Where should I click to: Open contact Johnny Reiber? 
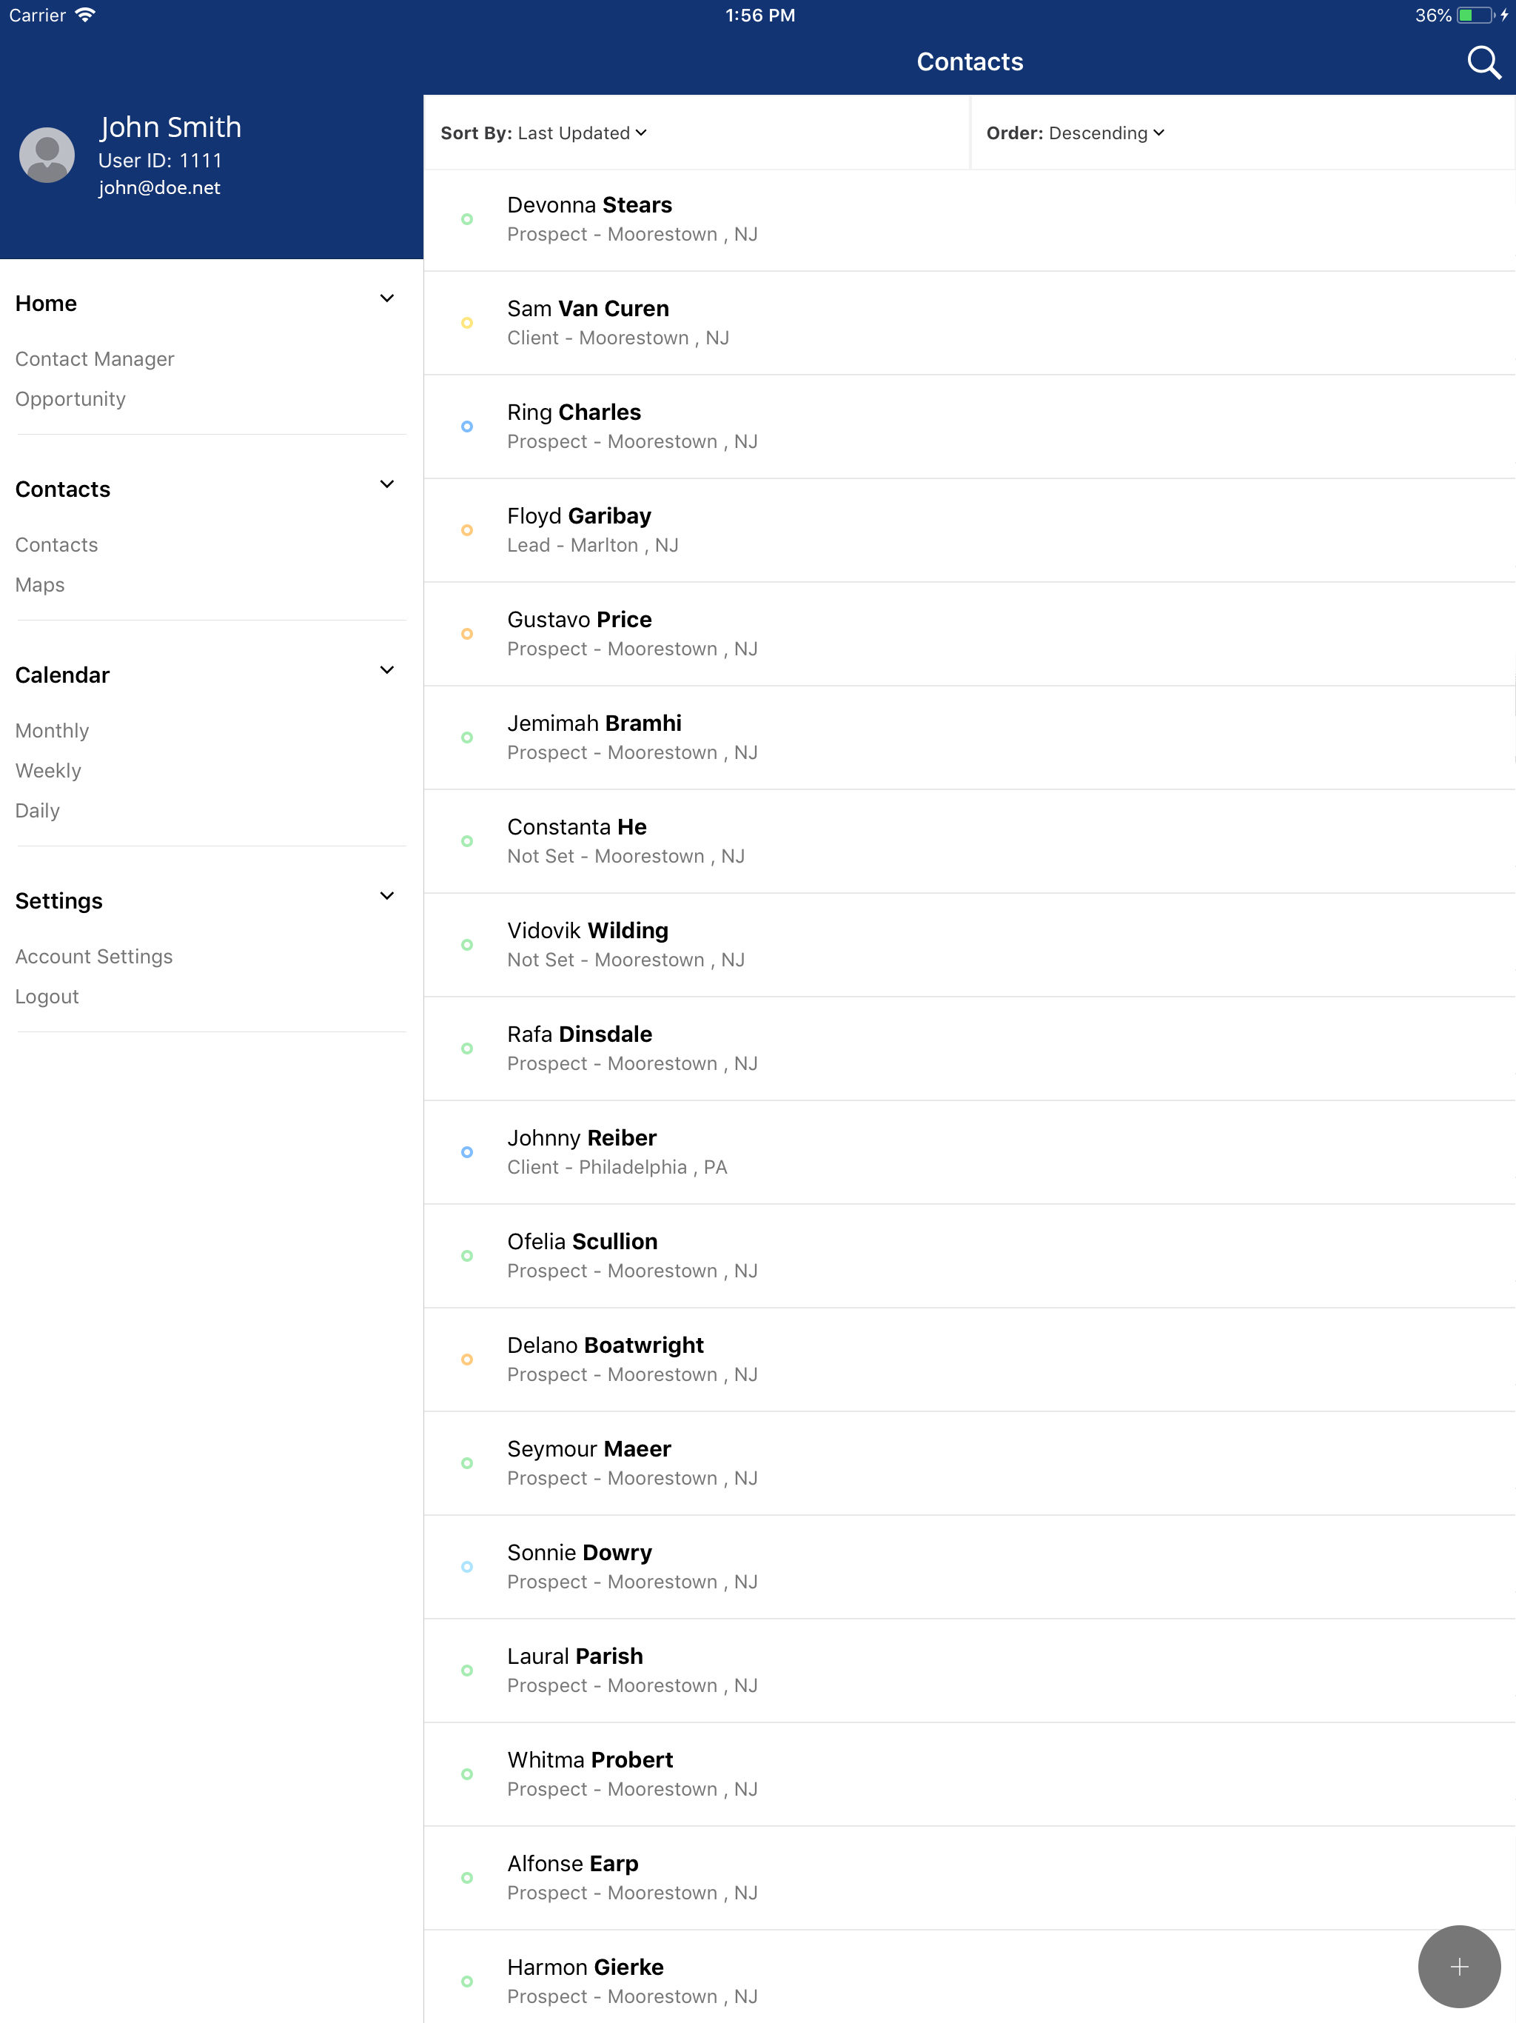969,1152
